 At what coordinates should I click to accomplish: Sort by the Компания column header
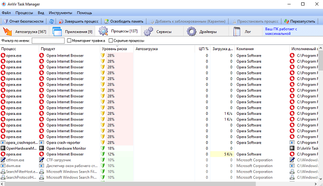tap(262, 49)
